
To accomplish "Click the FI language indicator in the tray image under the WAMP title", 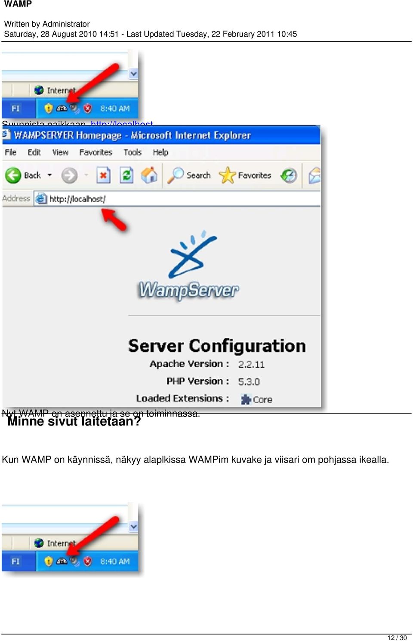I will [15, 109].
